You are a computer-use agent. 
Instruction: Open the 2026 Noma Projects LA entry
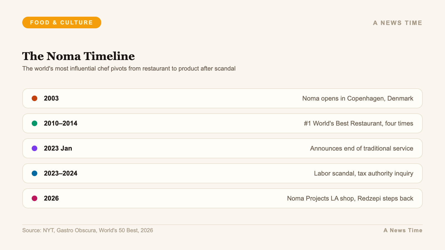click(195, 198)
